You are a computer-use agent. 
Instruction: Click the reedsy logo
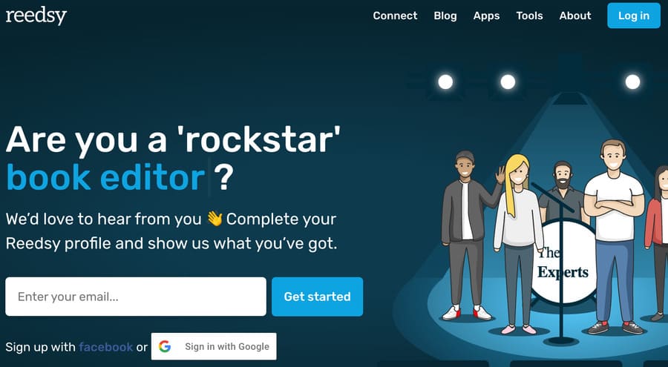point(36,16)
